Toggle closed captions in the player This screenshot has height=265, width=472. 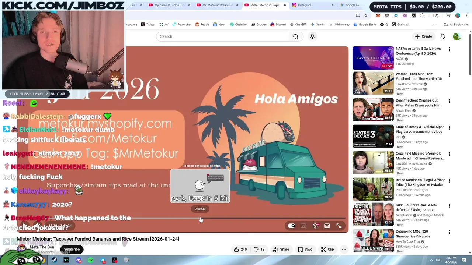pos(303,226)
